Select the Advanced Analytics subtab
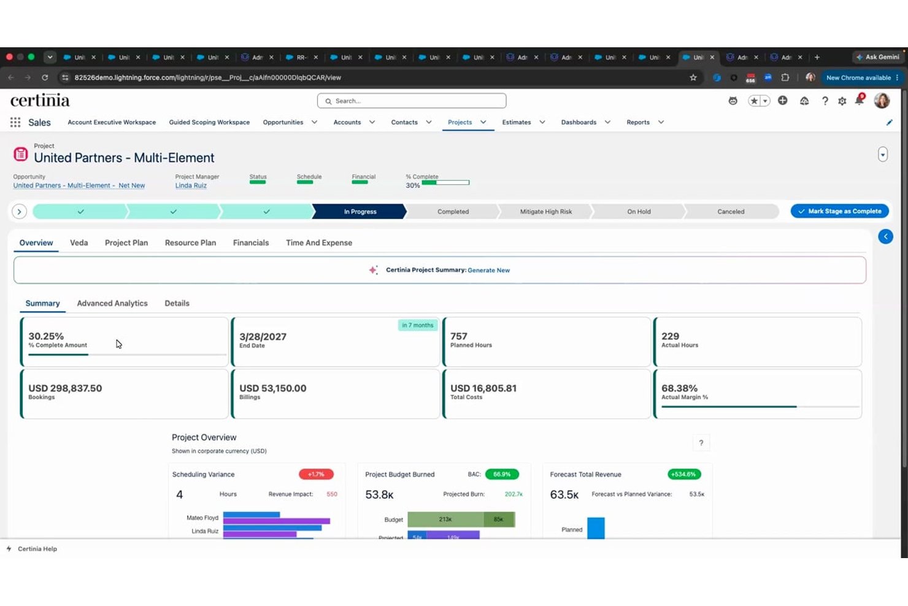The image size is (908, 606). tap(112, 303)
